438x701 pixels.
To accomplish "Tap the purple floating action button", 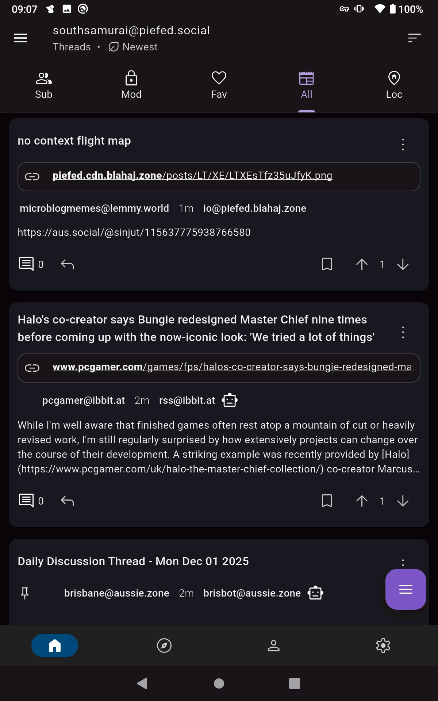I will coord(406,589).
